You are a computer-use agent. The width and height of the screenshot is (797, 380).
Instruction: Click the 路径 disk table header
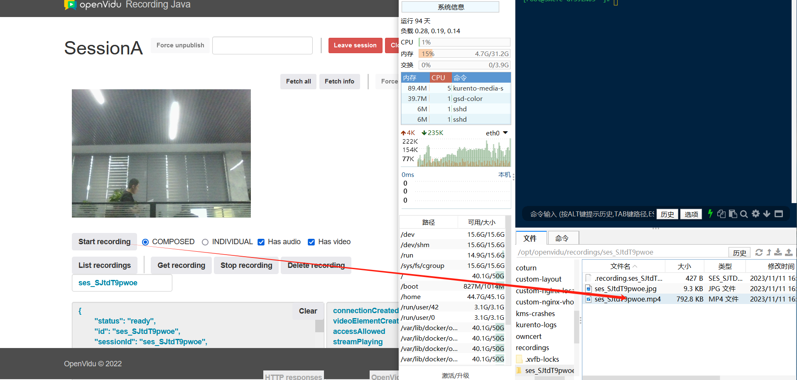pos(429,223)
